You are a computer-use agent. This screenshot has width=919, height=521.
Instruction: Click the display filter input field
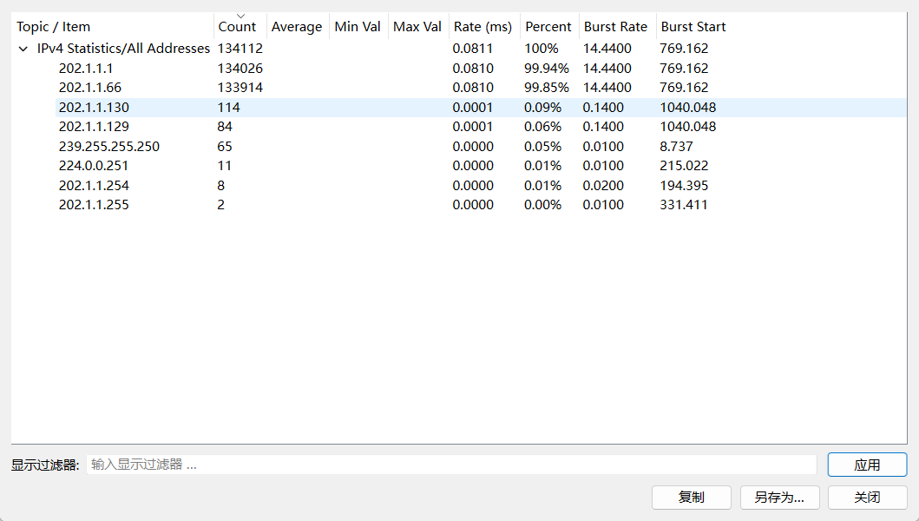click(x=451, y=465)
